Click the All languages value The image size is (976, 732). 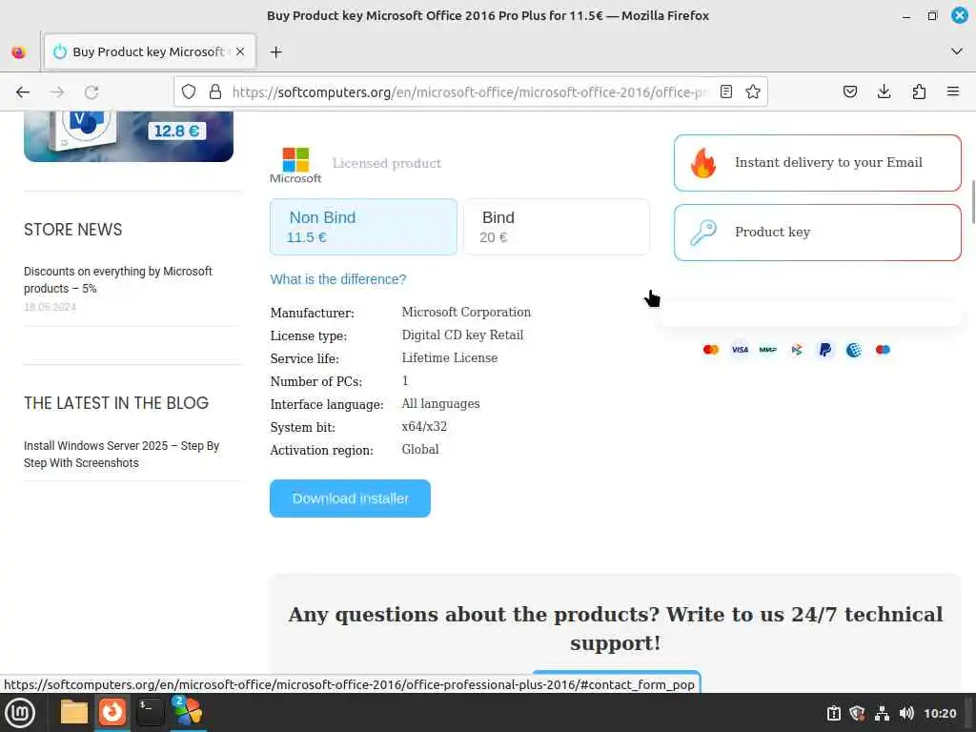[440, 403]
